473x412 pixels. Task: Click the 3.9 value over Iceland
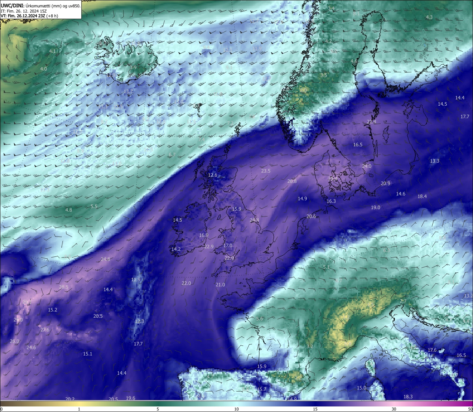133,67
